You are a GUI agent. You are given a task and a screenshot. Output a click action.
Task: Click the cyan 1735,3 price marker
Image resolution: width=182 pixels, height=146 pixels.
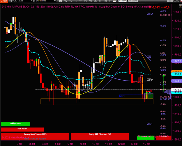176,92
